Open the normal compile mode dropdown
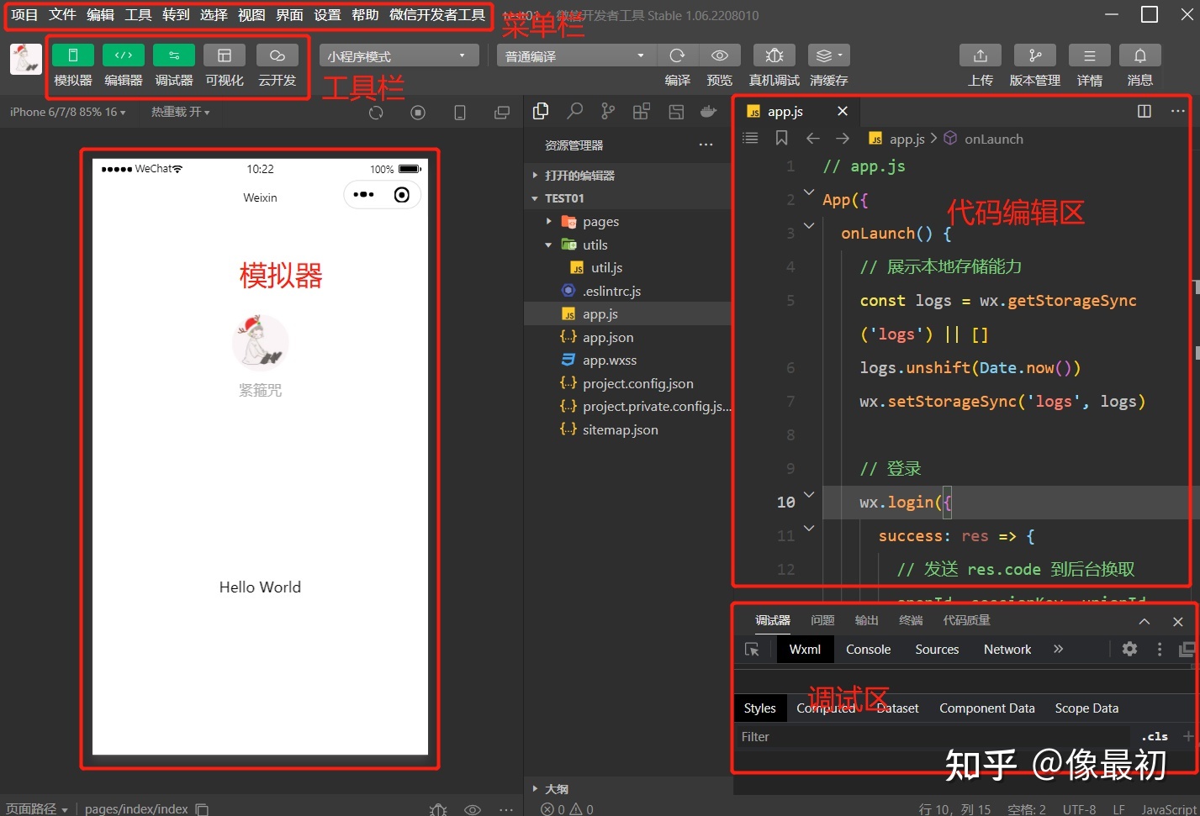Image resolution: width=1200 pixels, height=816 pixels. pyautogui.click(x=575, y=56)
